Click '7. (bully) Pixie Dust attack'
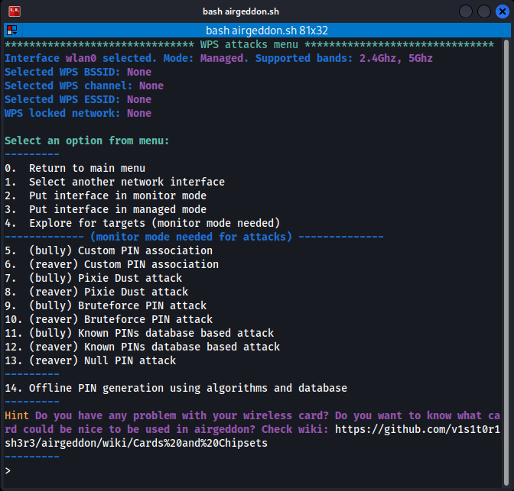Viewport: 514px width, 491px height. [x=93, y=278]
